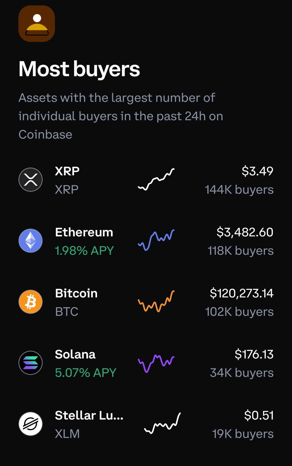Open the Stellar Lu... asset name
Viewport: 292px width, 466px height.
pyautogui.click(x=89, y=415)
